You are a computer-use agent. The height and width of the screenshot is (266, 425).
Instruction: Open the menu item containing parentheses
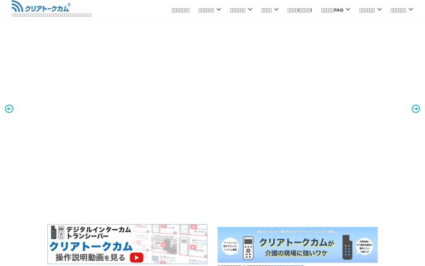299,10
